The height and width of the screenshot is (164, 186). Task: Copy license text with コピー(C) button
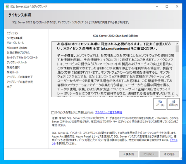(x=160, y=104)
